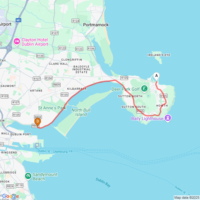Select the St Anne's Park label
This screenshot has width=200, height=200.
[52, 108]
